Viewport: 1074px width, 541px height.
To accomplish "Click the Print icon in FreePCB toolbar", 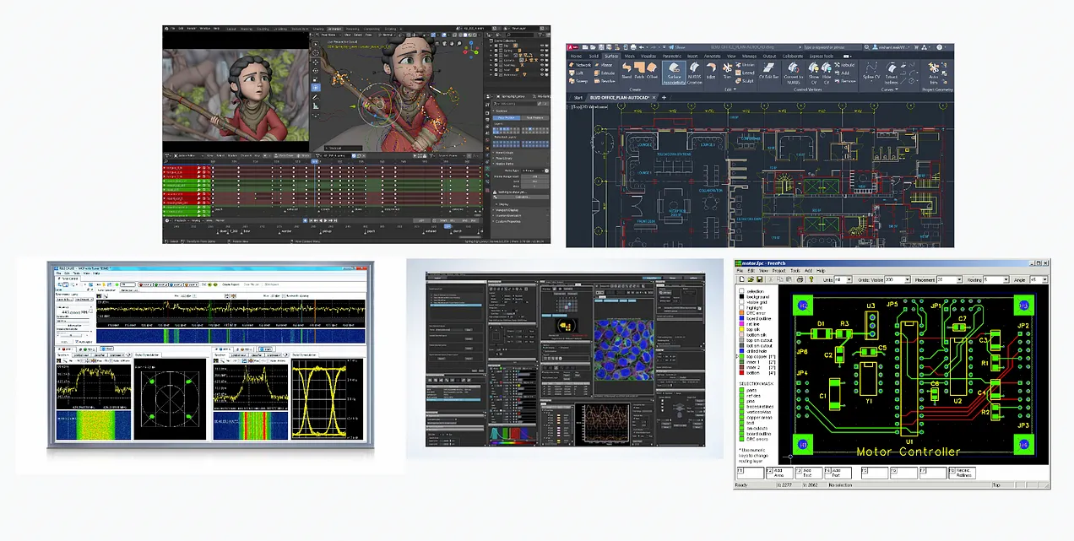I will click(x=799, y=279).
